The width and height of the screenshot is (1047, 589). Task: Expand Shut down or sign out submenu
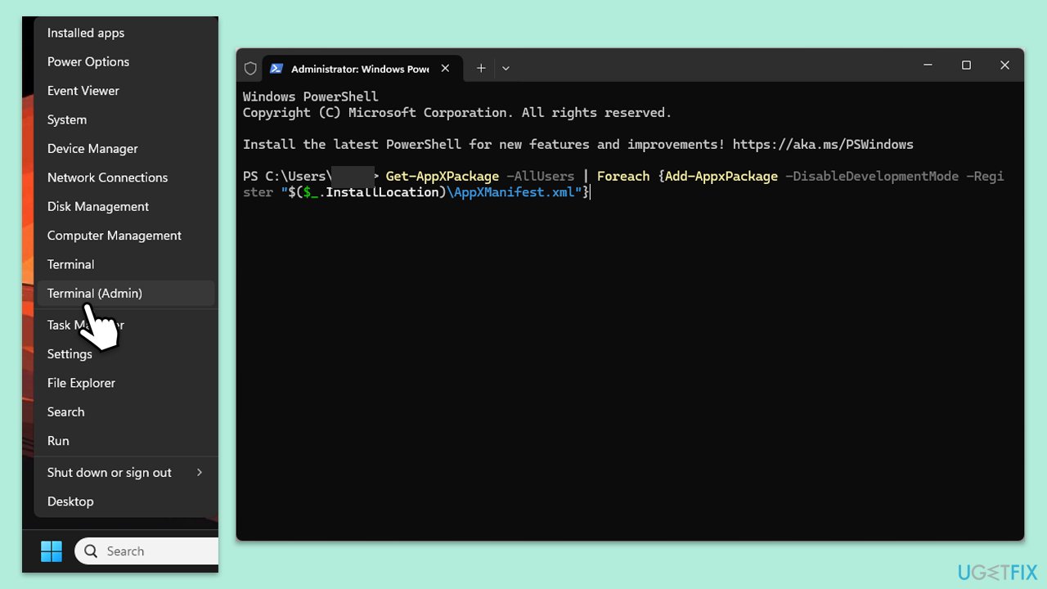pyautogui.click(x=126, y=472)
